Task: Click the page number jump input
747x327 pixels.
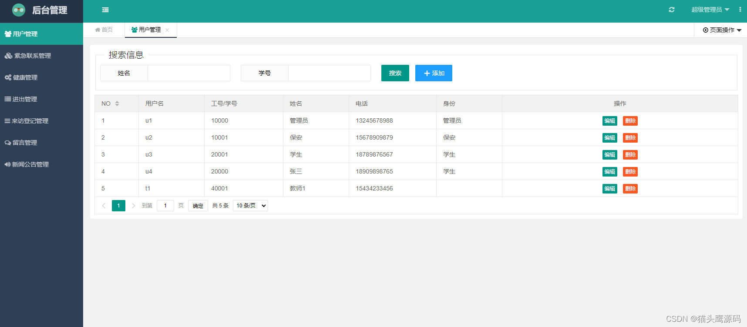Action: click(165, 206)
